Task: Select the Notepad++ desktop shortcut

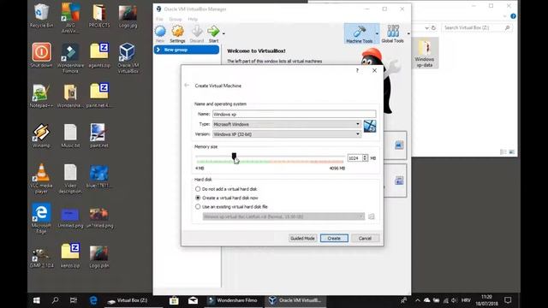Action: 41,95
